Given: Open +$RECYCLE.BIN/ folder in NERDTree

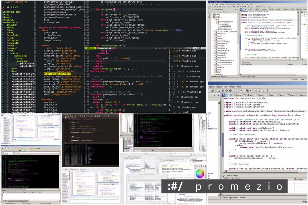Looking at the screenshot, I should [12, 12].
